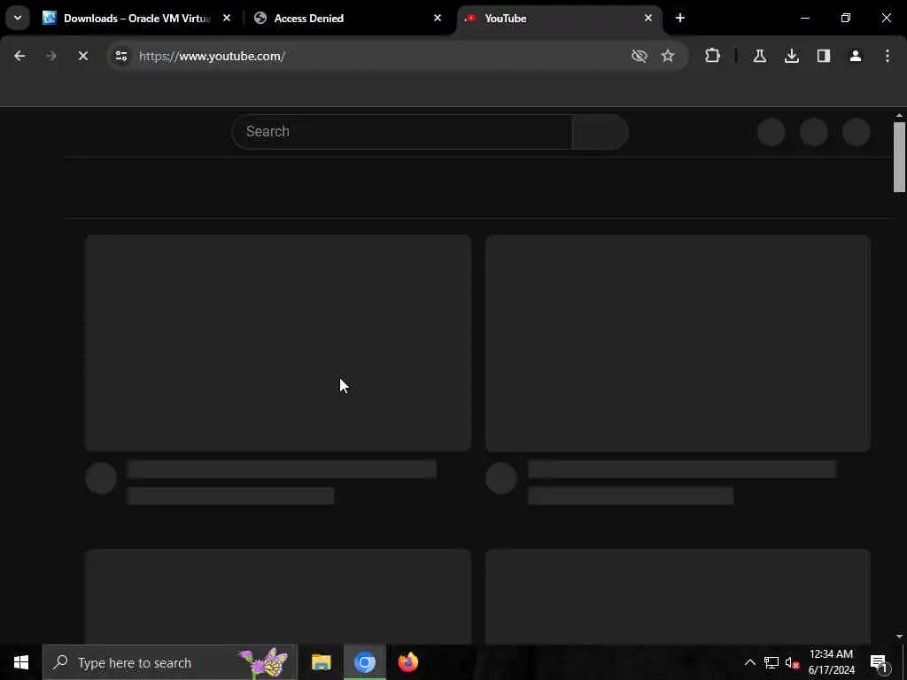Click the YouTube Search field
This screenshot has height=680, width=907.
[402, 132]
